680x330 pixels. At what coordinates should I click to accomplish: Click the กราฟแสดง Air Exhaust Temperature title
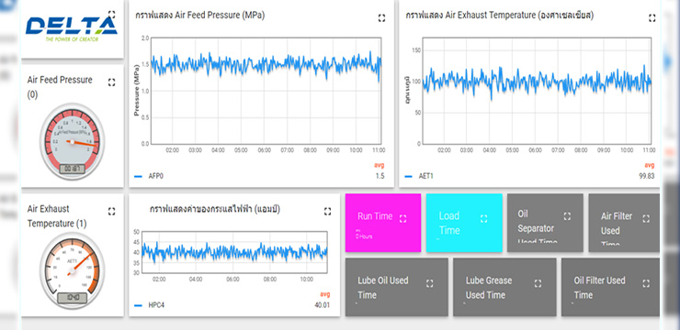point(500,16)
